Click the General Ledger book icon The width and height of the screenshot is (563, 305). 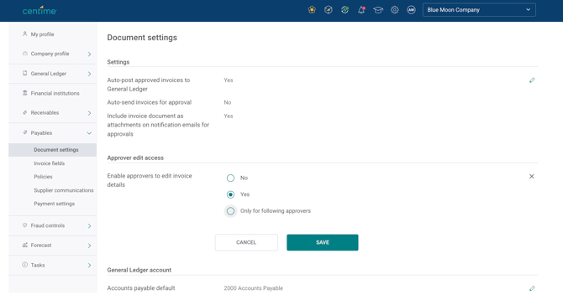(x=24, y=74)
